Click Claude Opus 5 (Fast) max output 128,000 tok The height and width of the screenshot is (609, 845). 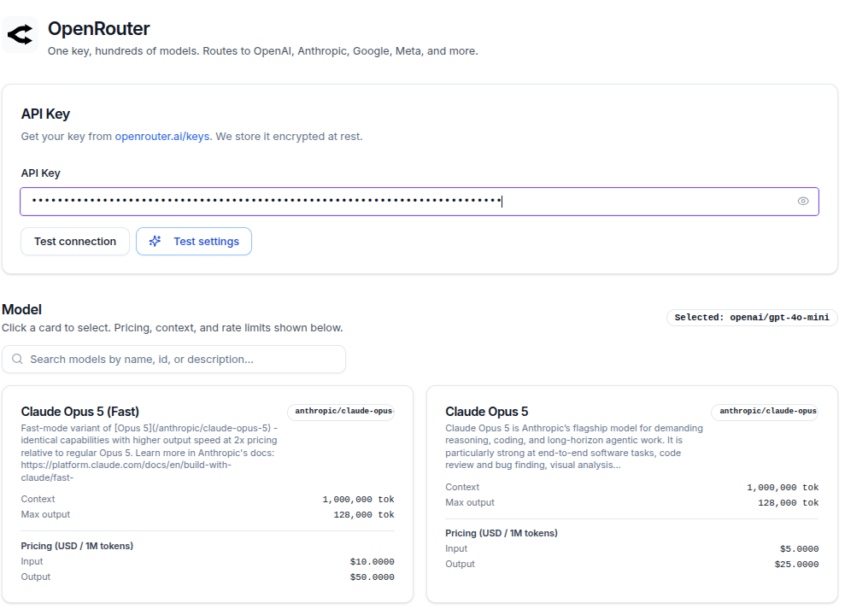tap(364, 515)
